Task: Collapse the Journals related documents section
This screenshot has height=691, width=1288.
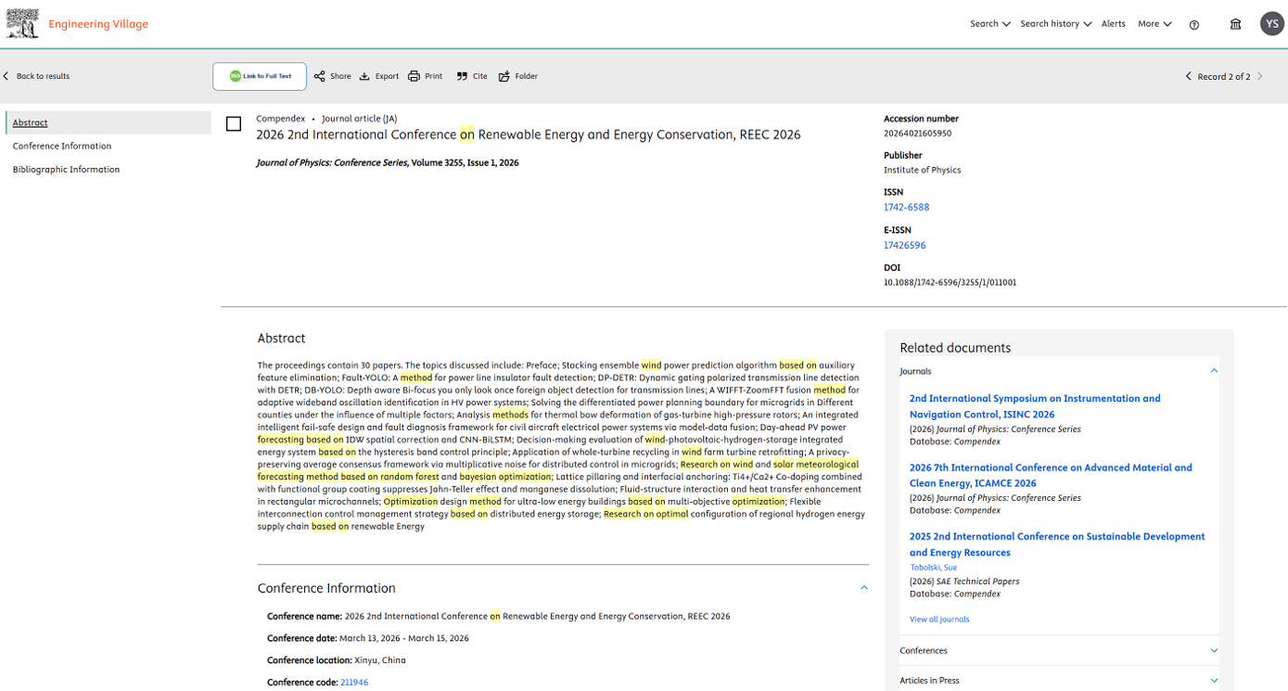Action: (x=1214, y=371)
